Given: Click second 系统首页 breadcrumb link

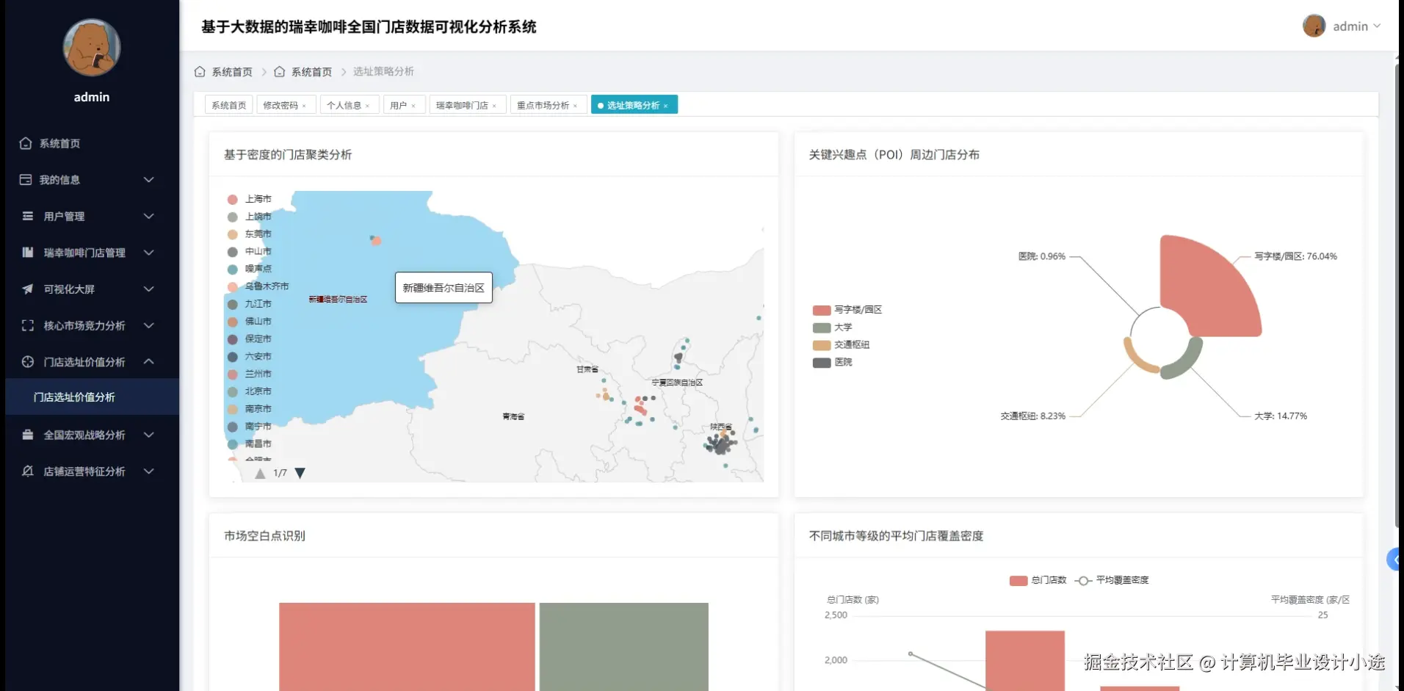Looking at the screenshot, I should tap(311, 72).
